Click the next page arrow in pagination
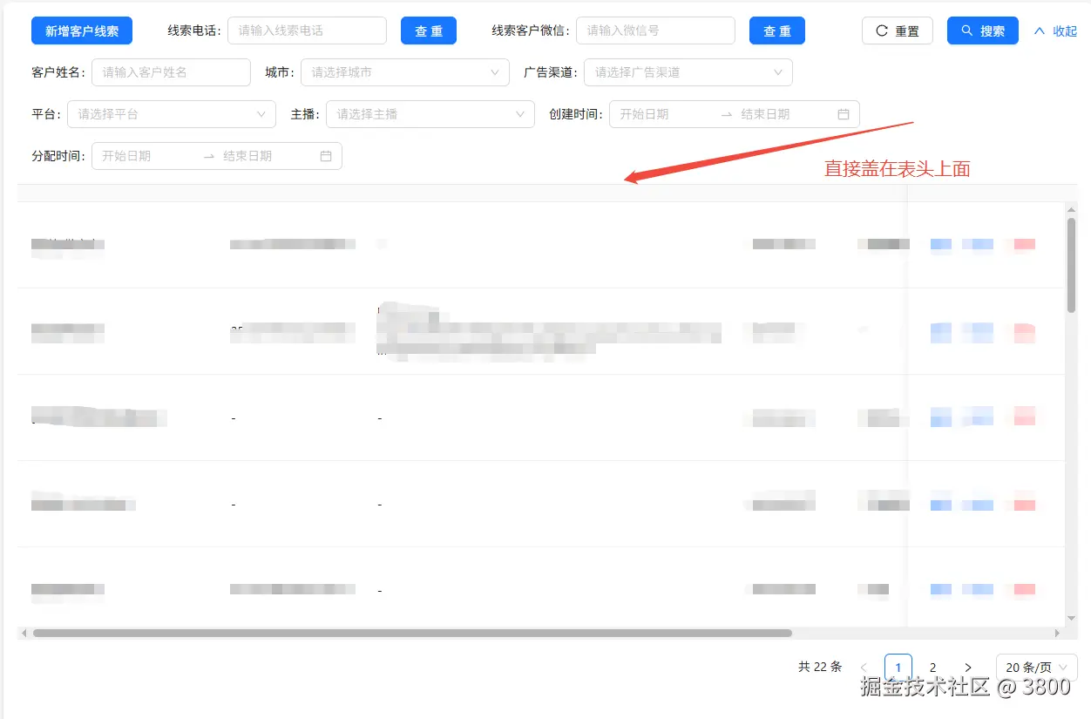The image size is (1091, 719). coord(968,667)
